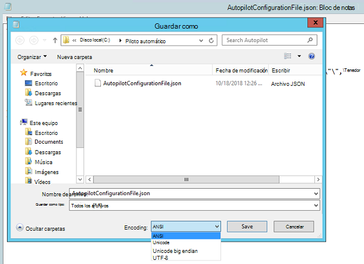Open the Música folder
The width and height of the screenshot is (364, 264).
[44, 162]
